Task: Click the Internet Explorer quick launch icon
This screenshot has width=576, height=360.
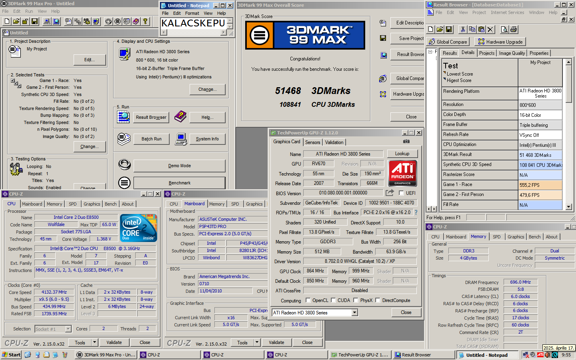Action: [x=28, y=355]
